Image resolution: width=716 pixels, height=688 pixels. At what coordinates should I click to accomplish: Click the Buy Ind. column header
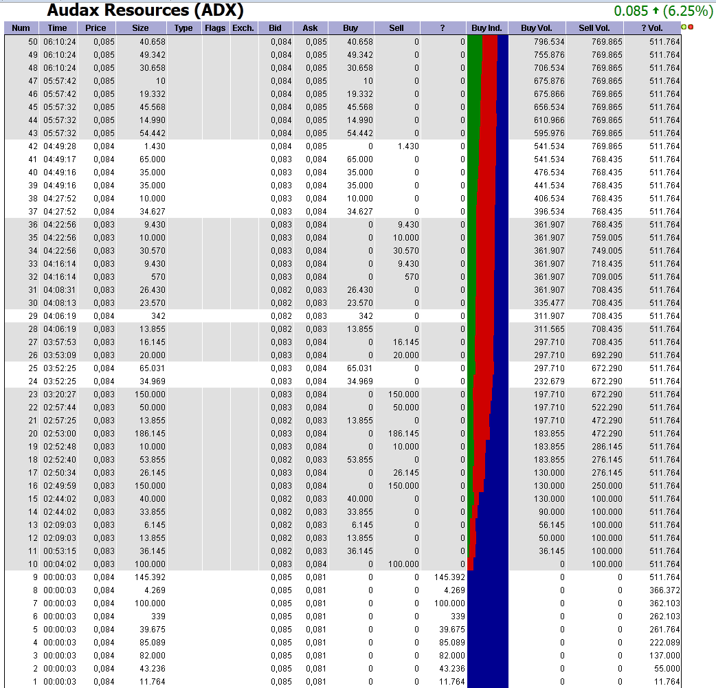tap(488, 28)
